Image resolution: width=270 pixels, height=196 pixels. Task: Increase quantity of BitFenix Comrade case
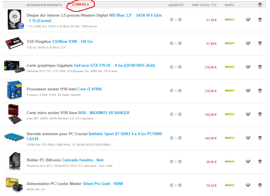coord(180,162)
